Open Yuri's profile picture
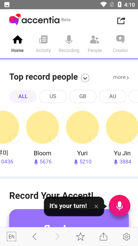138x246 pixels. coord(83,127)
